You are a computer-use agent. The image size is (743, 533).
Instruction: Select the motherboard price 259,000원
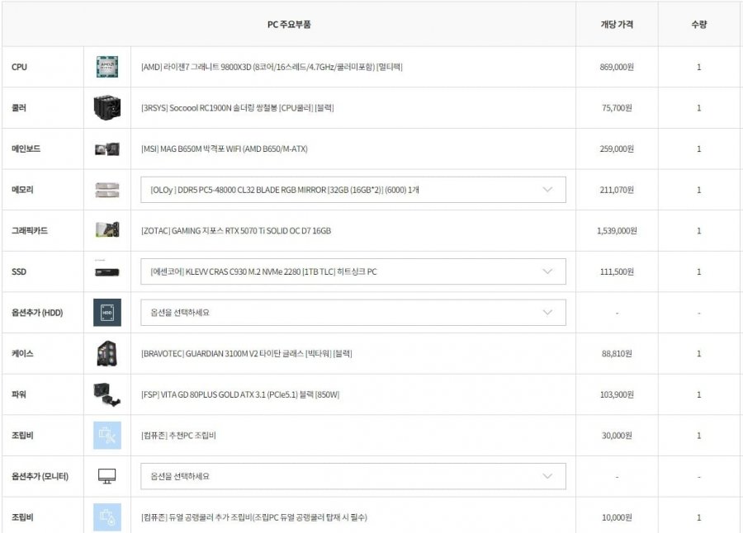[x=617, y=149]
